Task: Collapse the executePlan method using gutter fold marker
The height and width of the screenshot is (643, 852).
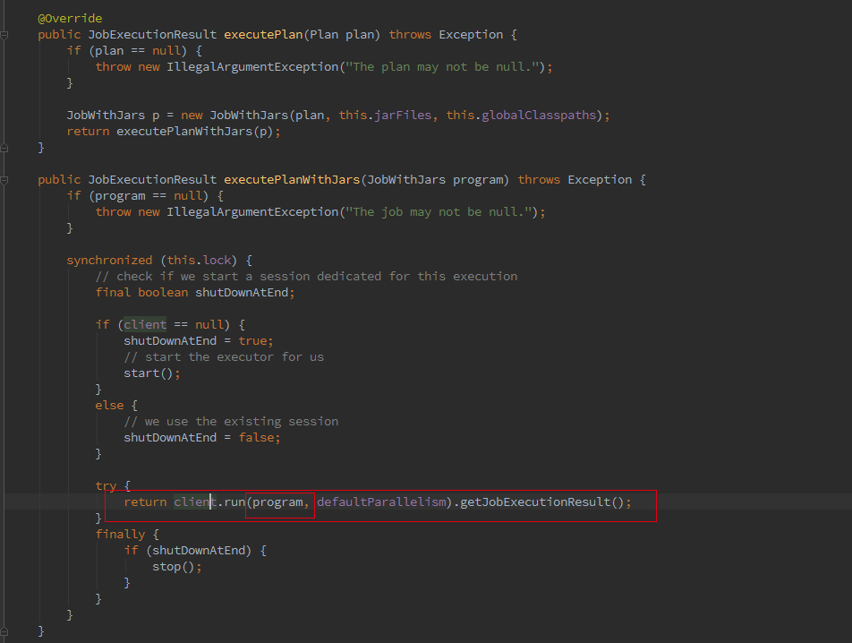Action: [x=4, y=35]
